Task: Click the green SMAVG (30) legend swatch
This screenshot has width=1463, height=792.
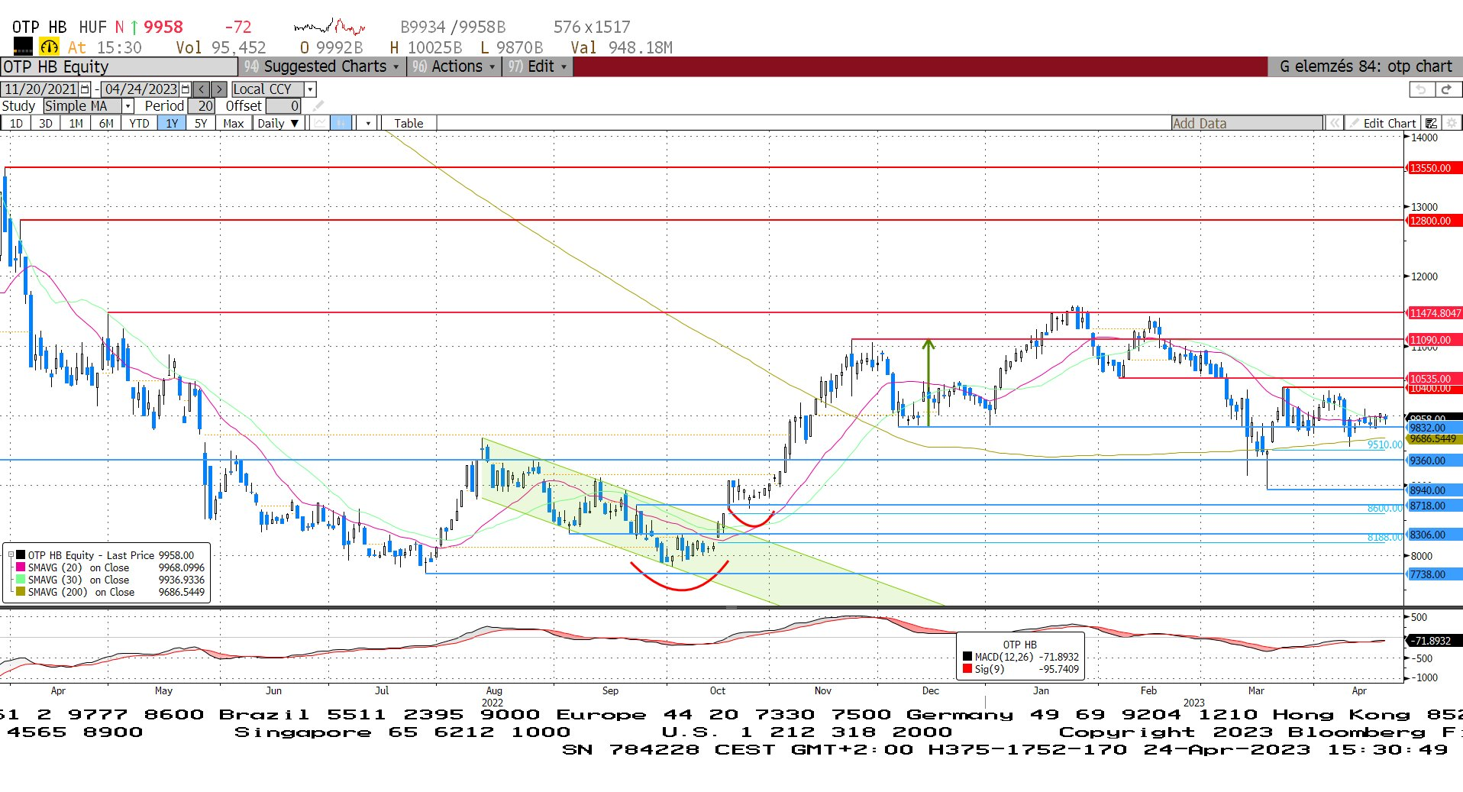Action: pos(21,580)
